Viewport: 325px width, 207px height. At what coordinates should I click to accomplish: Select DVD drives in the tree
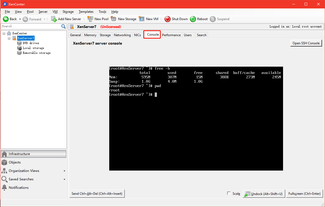click(31, 43)
